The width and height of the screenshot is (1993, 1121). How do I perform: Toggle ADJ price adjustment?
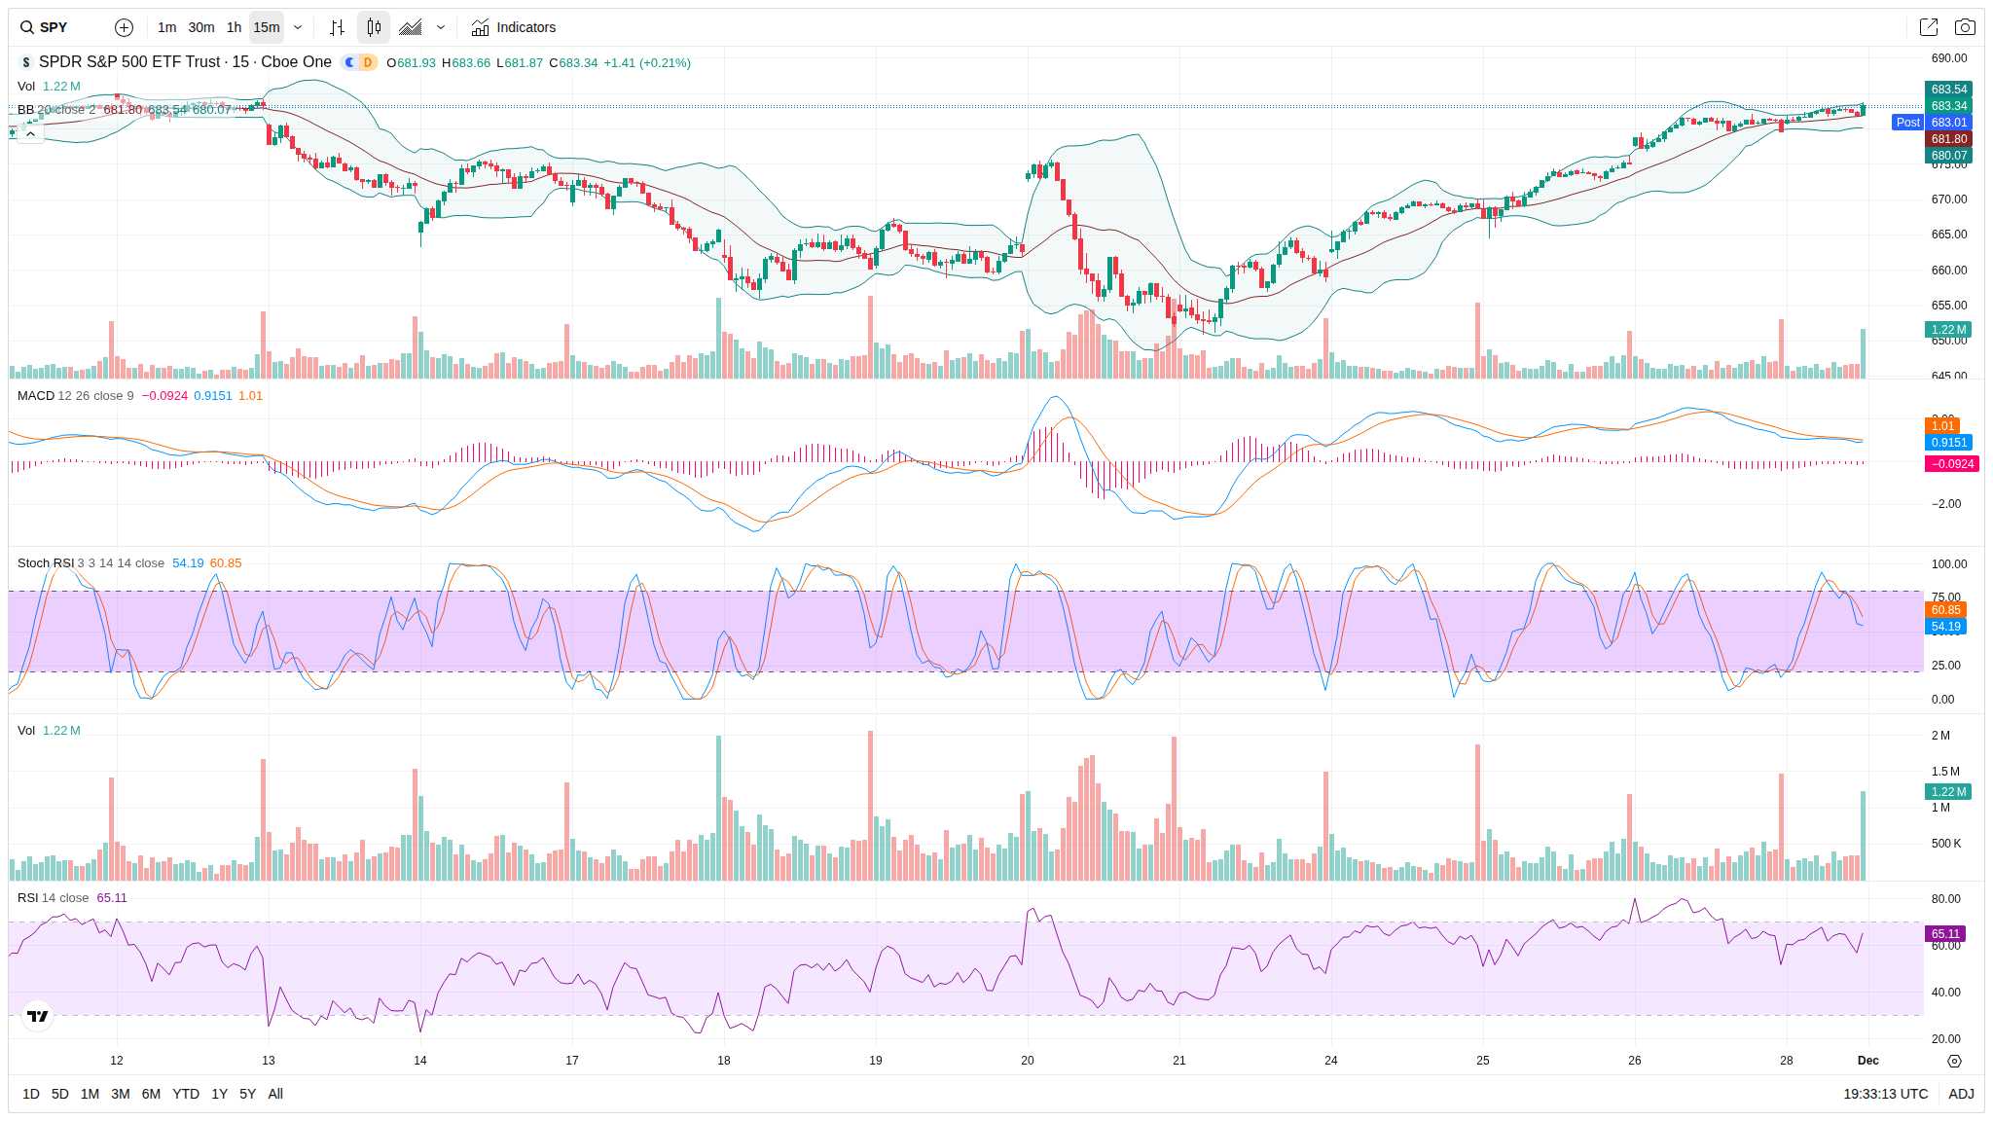click(1961, 1094)
